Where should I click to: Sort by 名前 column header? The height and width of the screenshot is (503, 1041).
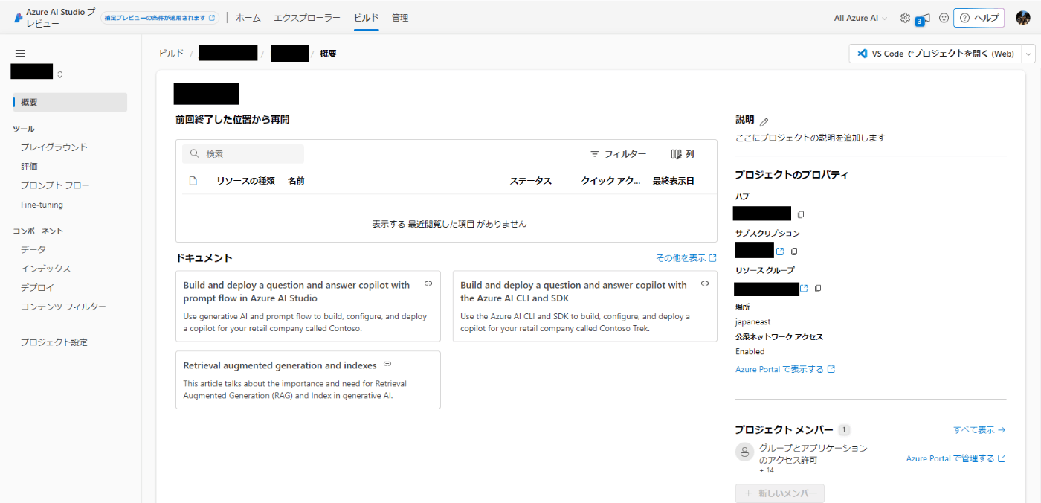coord(296,181)
